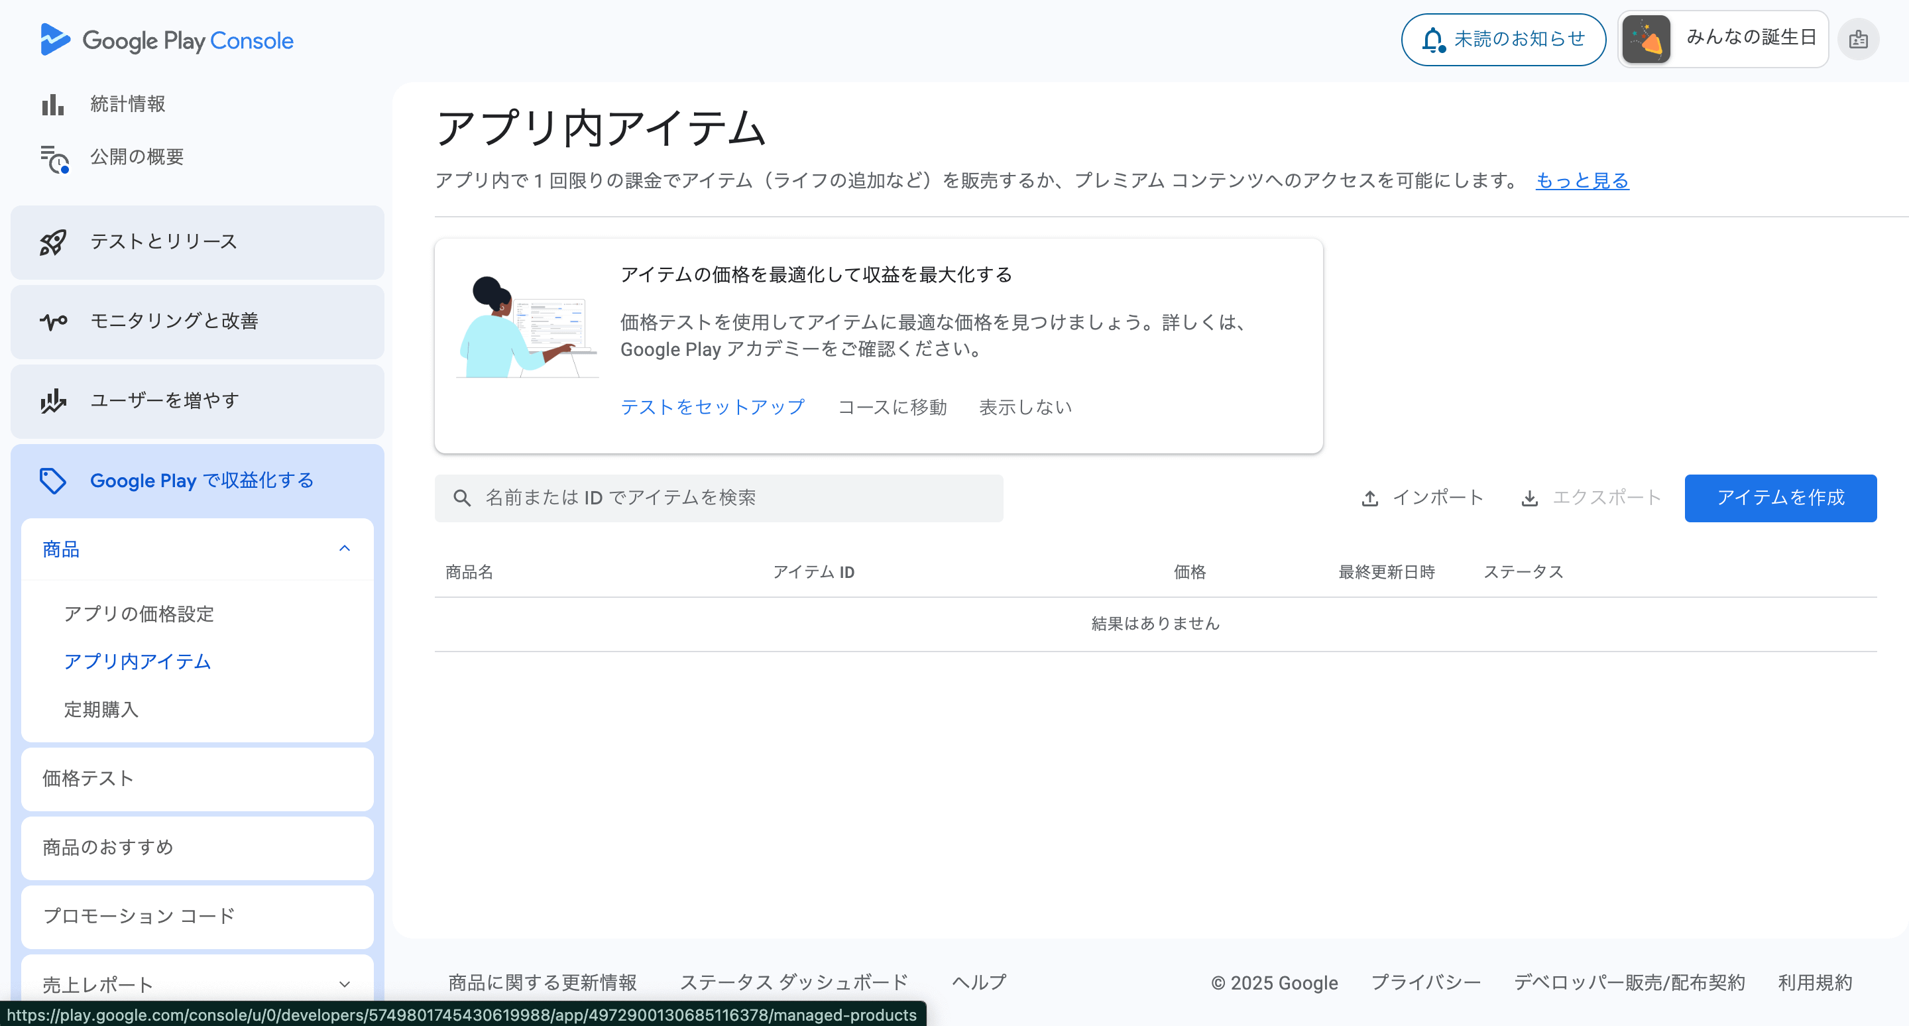Open プロモーション コード in the sidebar
Viewport: 1909px width, 1026px height.
[x=197, y=917]
